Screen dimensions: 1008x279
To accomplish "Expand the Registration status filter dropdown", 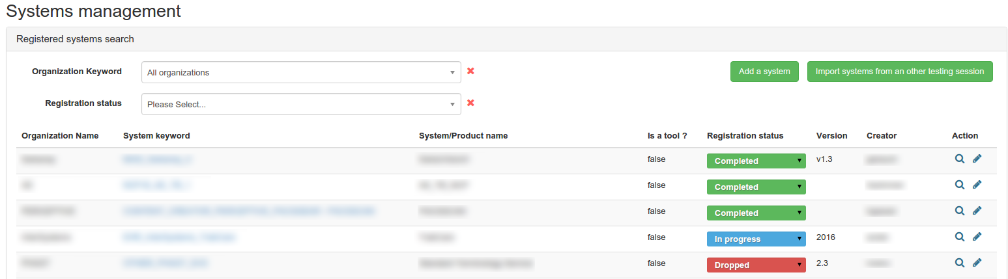I will pos(300,104).
